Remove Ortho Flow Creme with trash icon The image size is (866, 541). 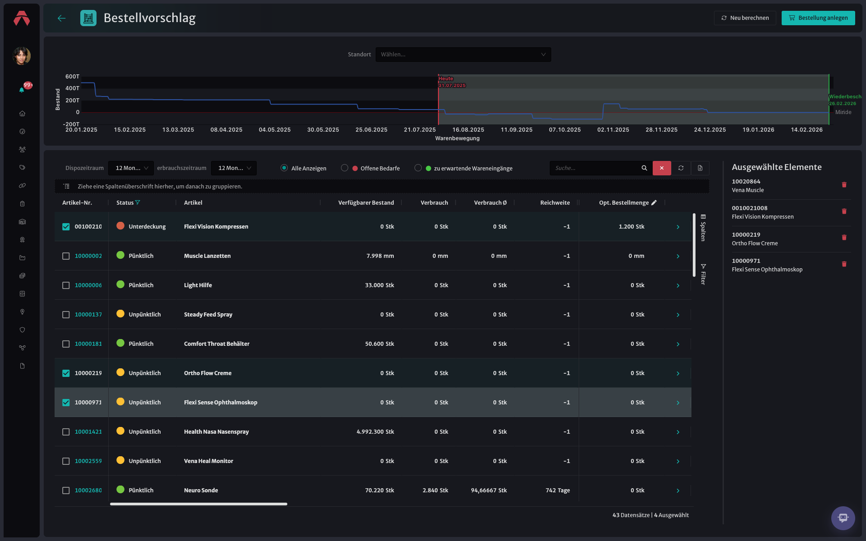click(844, 238)
